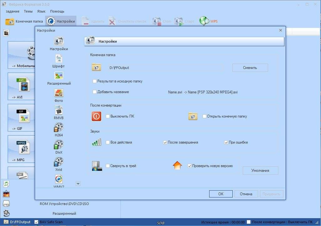Open the audio category music-note icon
Screen dimensions: 321x226
tap(6, 184)
